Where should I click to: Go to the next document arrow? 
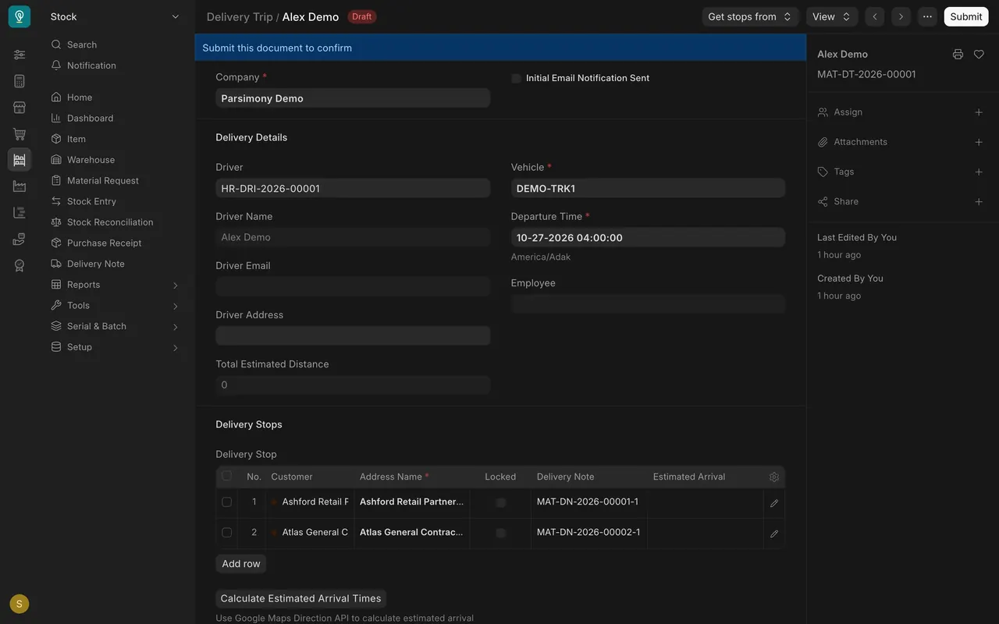point(901,16)
